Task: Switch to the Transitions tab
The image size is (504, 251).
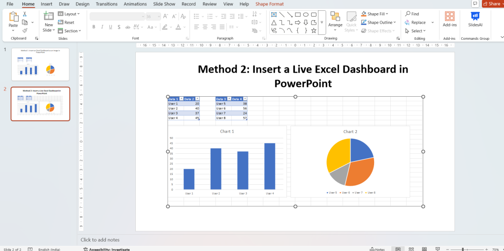Action: coord(107,4)
